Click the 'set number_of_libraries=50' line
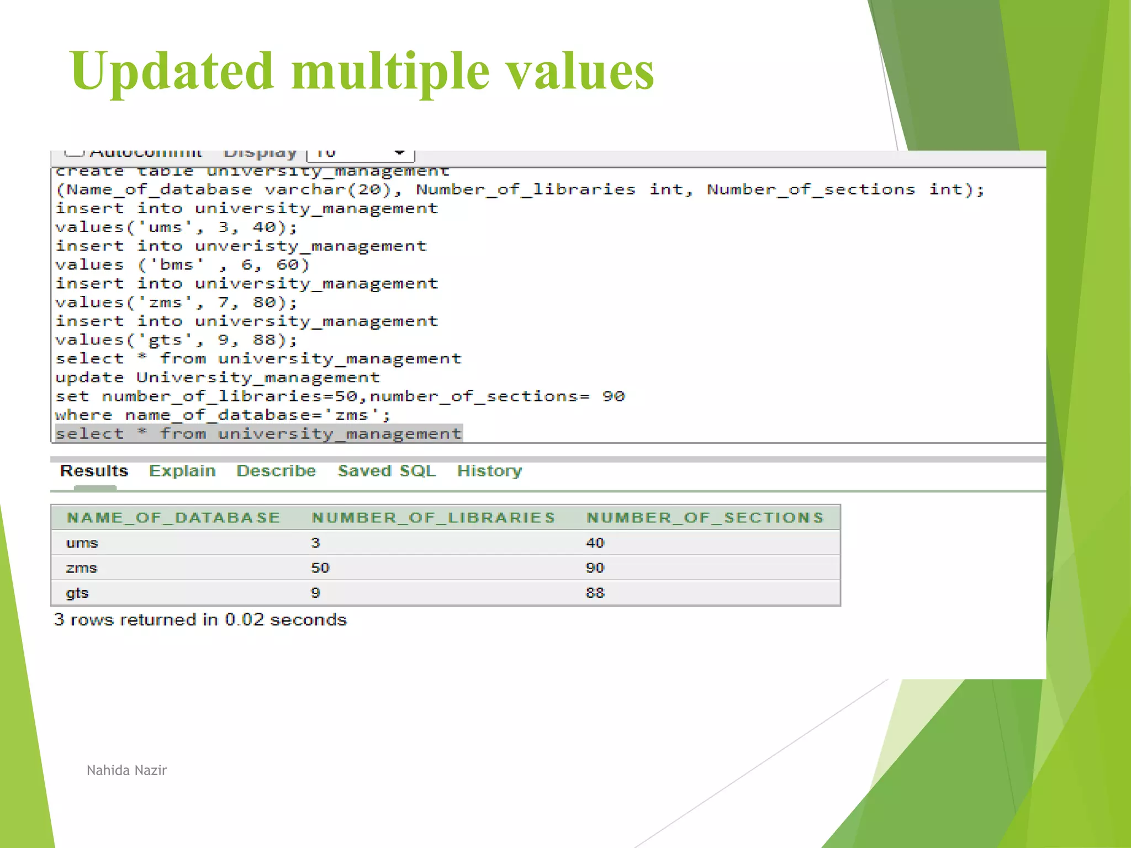 (340, 396)
